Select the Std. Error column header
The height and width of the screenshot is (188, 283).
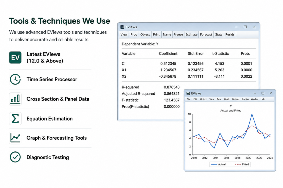coord(196,54)
